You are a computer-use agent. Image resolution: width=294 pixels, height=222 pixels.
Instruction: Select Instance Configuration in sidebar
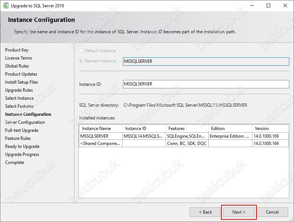tap(28, 114)
